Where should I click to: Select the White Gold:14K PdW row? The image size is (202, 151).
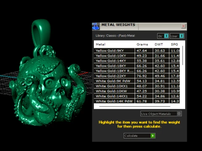point(137,101)
